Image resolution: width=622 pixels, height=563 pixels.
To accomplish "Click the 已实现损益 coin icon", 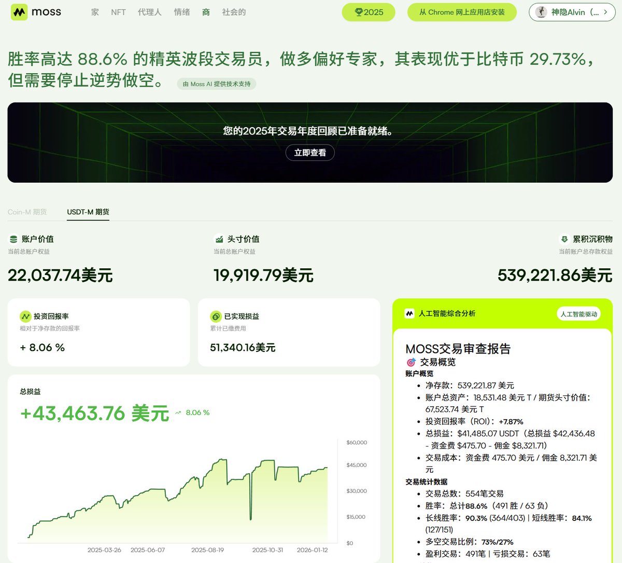I will point(216,316).
